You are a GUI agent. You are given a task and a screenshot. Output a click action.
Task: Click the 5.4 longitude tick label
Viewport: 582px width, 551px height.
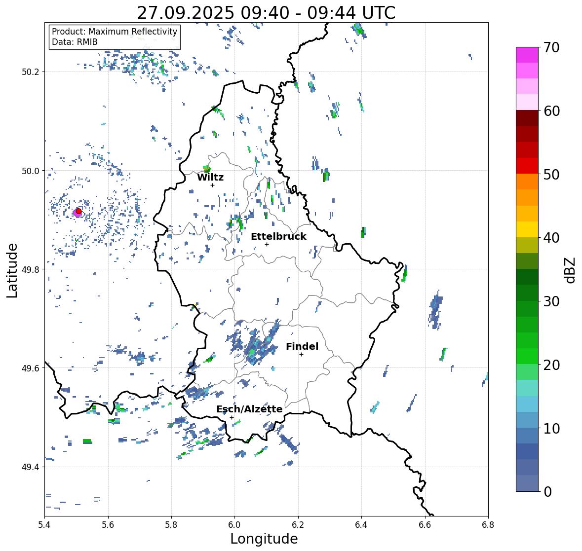(x=44, y=525)
